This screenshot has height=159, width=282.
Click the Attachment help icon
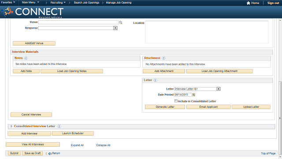click(163, 58)
